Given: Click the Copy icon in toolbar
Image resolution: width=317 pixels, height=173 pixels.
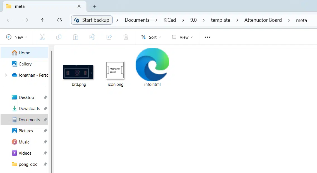Looking at the screenshot, I should pyautogui.click(x=59, y=37).
